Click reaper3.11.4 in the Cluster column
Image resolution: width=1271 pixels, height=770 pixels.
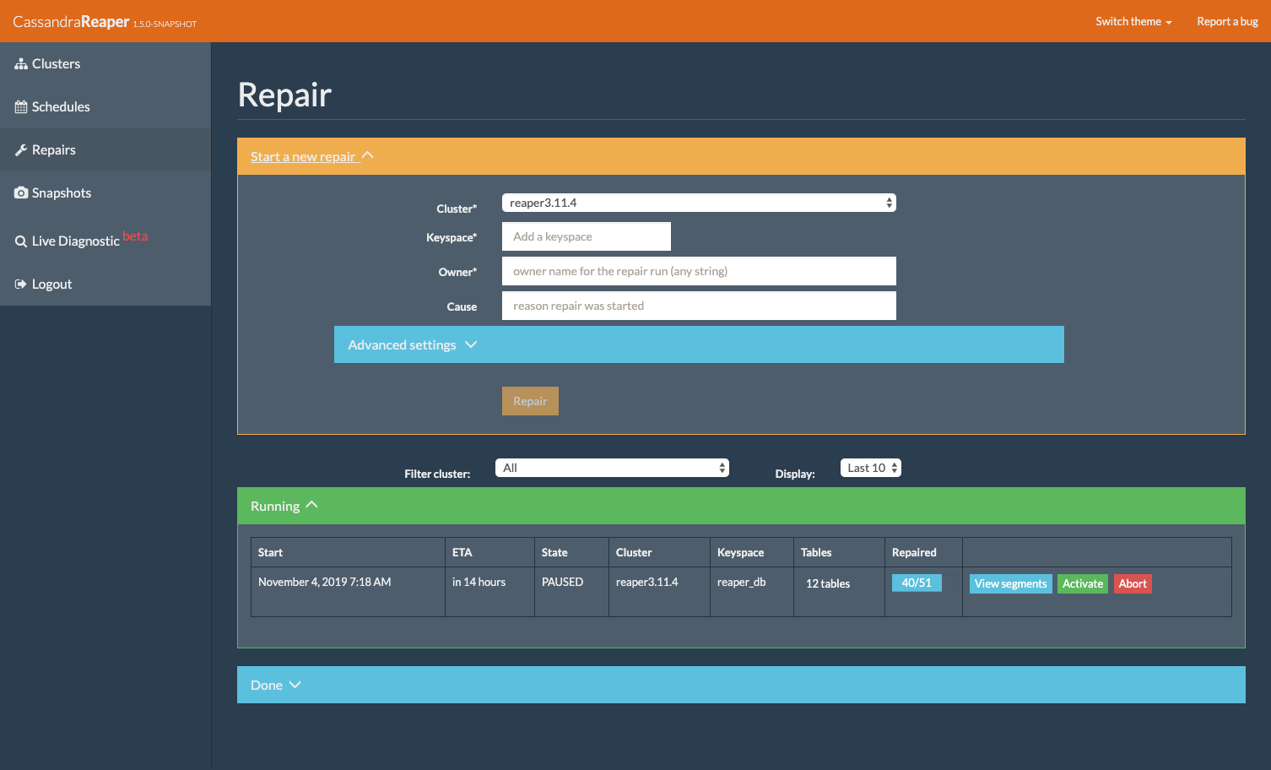point(647,582)
